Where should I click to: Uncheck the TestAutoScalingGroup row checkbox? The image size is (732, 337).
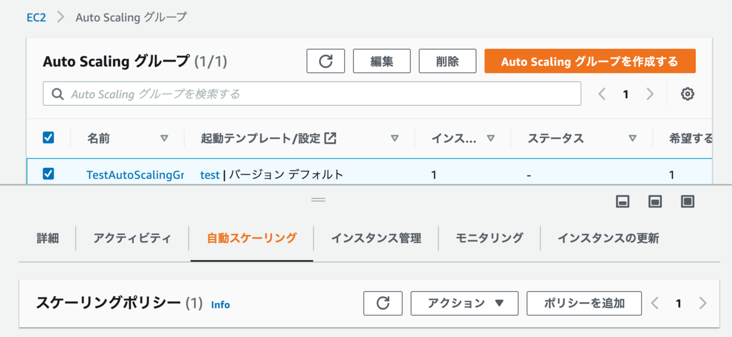[x=48, y=174]
